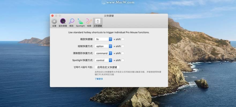Open the fn dropdown for 缩放快捷键

pyautogui.click(x=103, y=39)
